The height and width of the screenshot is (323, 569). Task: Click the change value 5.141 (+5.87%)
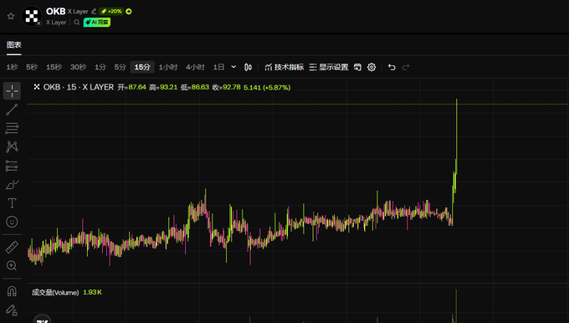(x=267, y=88)
